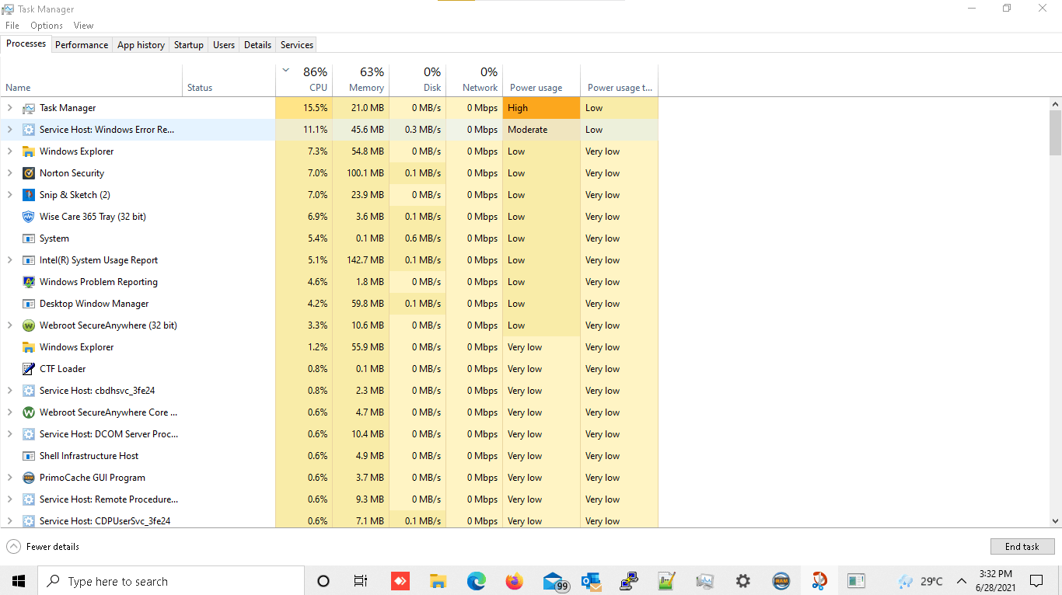This screenshot has width=1062, height=595.
Task: Expand Service Host: cbdhsvc_3fe24 row
Action: click(x=9, y=391)
